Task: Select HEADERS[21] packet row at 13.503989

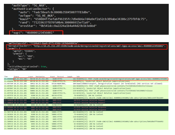Action: pos(86,119)
